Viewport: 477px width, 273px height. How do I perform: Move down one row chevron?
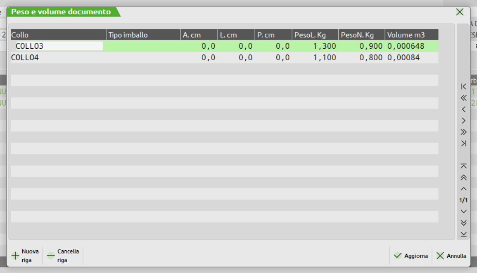pos(463,211)
